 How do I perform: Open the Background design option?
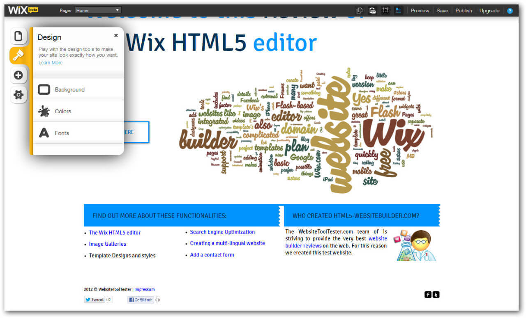[78, 89]
